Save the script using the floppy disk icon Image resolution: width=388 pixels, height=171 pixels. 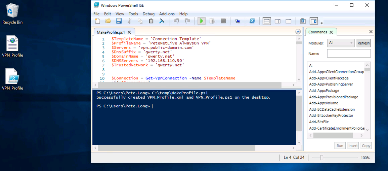119,21
